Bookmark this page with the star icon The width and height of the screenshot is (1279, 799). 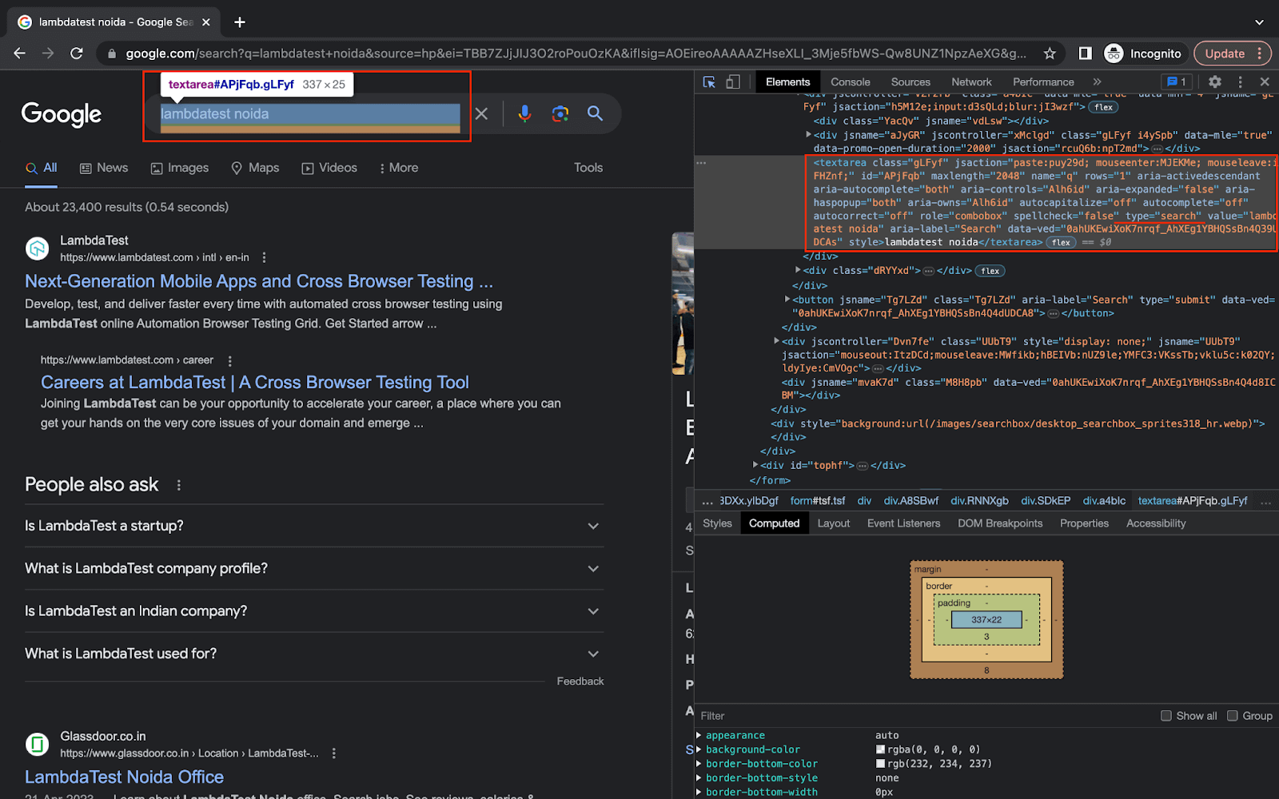coord(1050,54)
